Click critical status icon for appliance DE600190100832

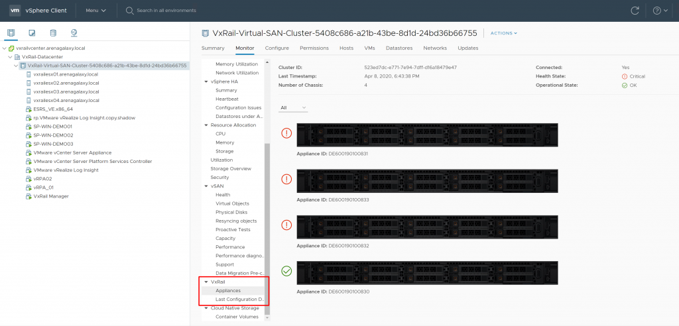[286, 225]
